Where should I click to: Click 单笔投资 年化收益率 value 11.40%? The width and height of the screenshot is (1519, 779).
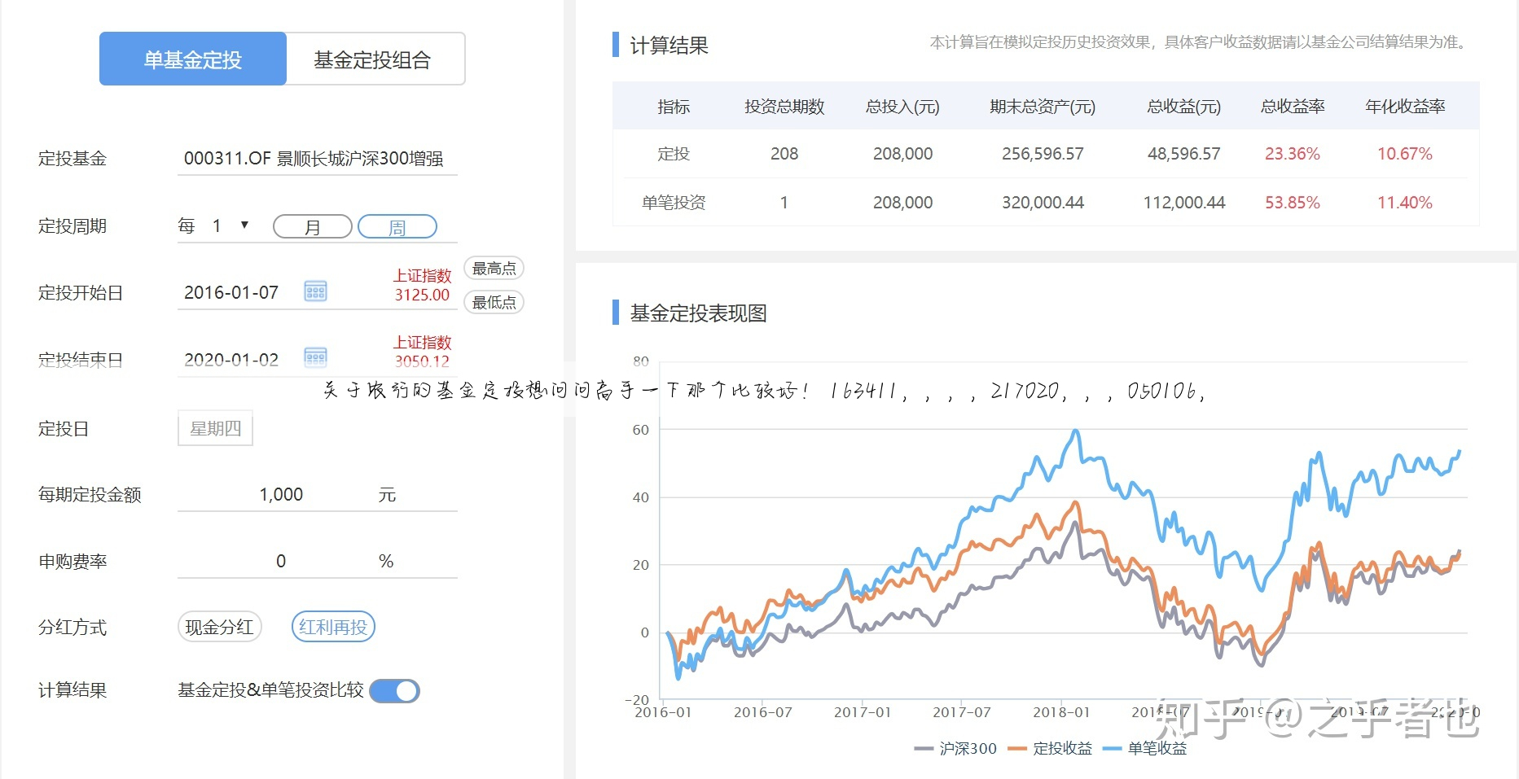click(x=1405, y=203)
